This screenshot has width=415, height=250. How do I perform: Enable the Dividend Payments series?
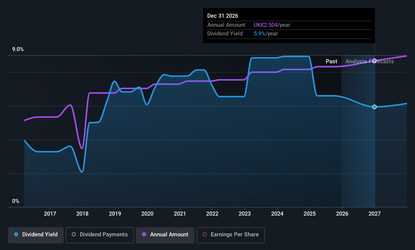[100, 235]
